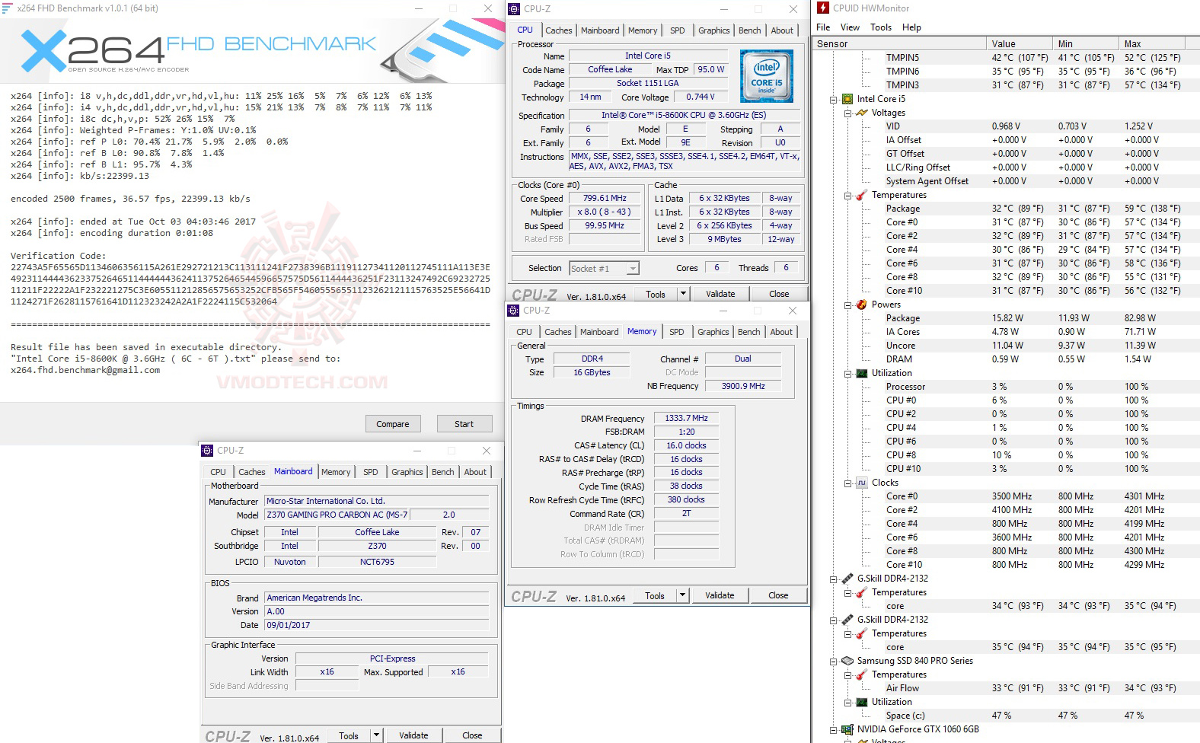Viewport: 1200px width, 743px height.
Task: Click the Close button in the CPU-Z Mainboard window
Action: point(472,735)
